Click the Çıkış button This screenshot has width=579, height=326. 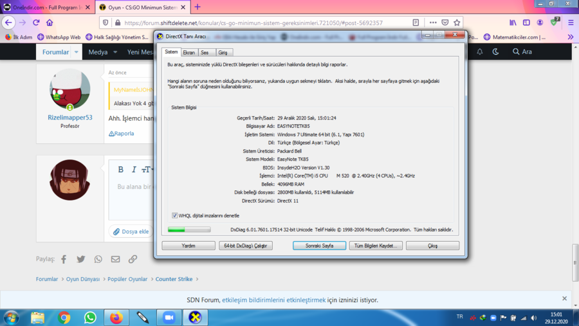(432, 246)
